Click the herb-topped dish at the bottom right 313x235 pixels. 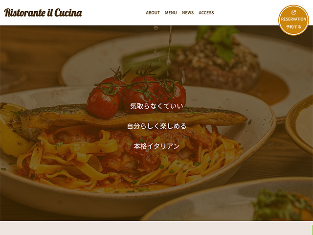283,205
